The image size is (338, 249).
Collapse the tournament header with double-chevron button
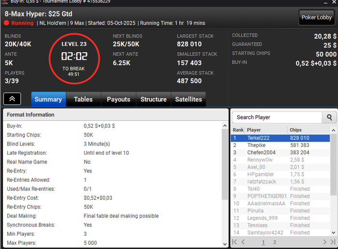point(12,99)
